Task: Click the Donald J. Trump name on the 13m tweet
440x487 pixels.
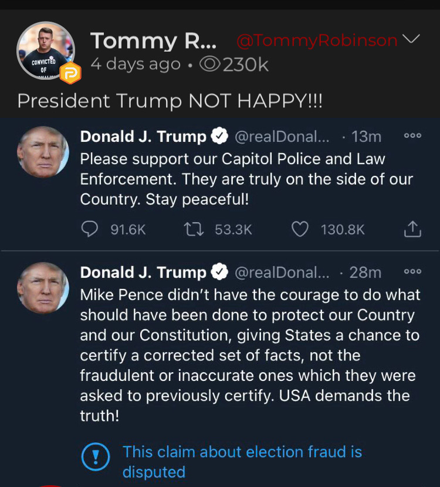Action: pos(143,137)
